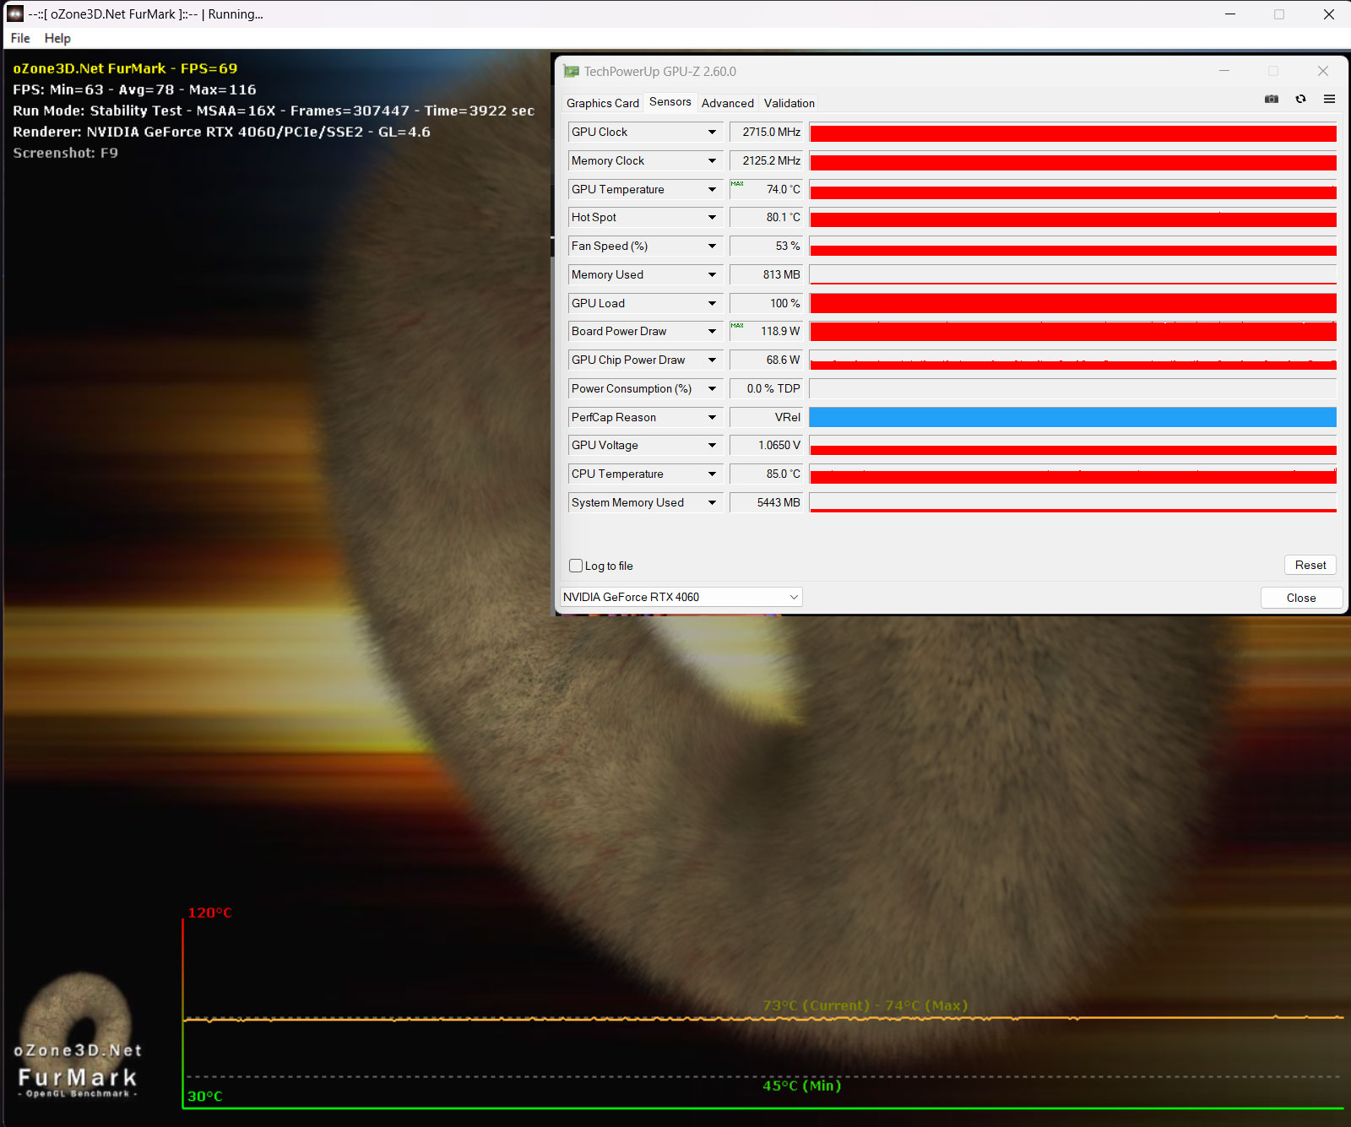1351x1127 pixels.
Task: Click the FurMark Renderer info line
Action: click(x=221, y=132)
